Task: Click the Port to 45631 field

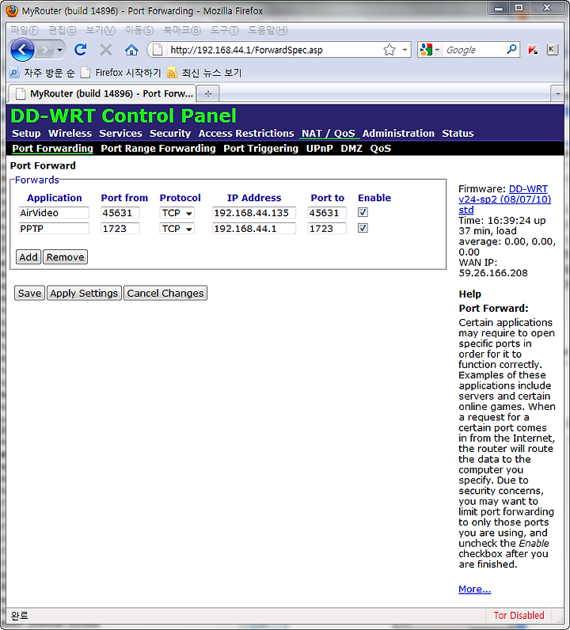Action: (x=327, y=213)
